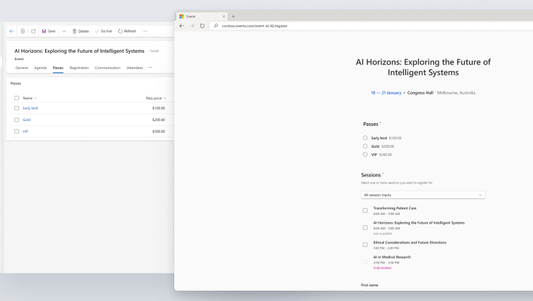Click the search icon in address bar

click(216, 26)
